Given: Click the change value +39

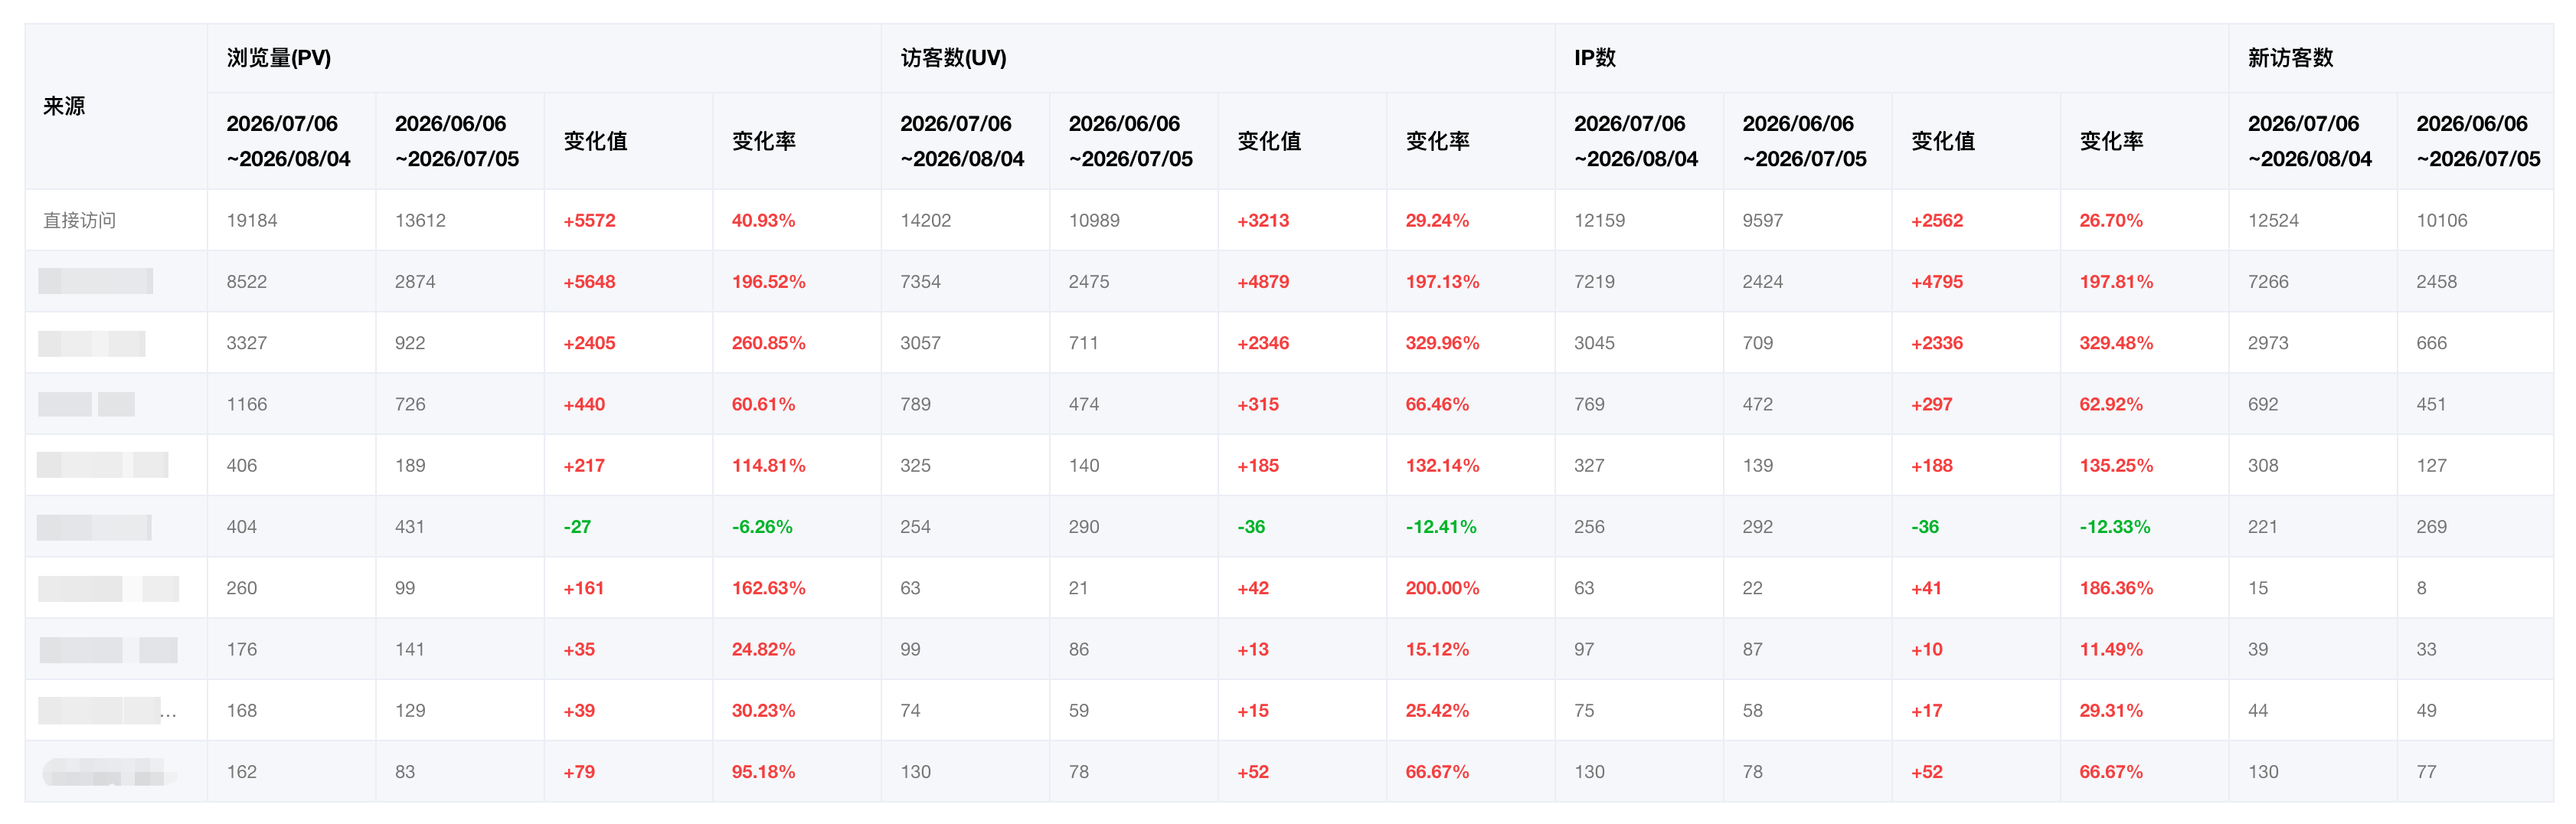Looking at the screenshot, I should [580, 711].
